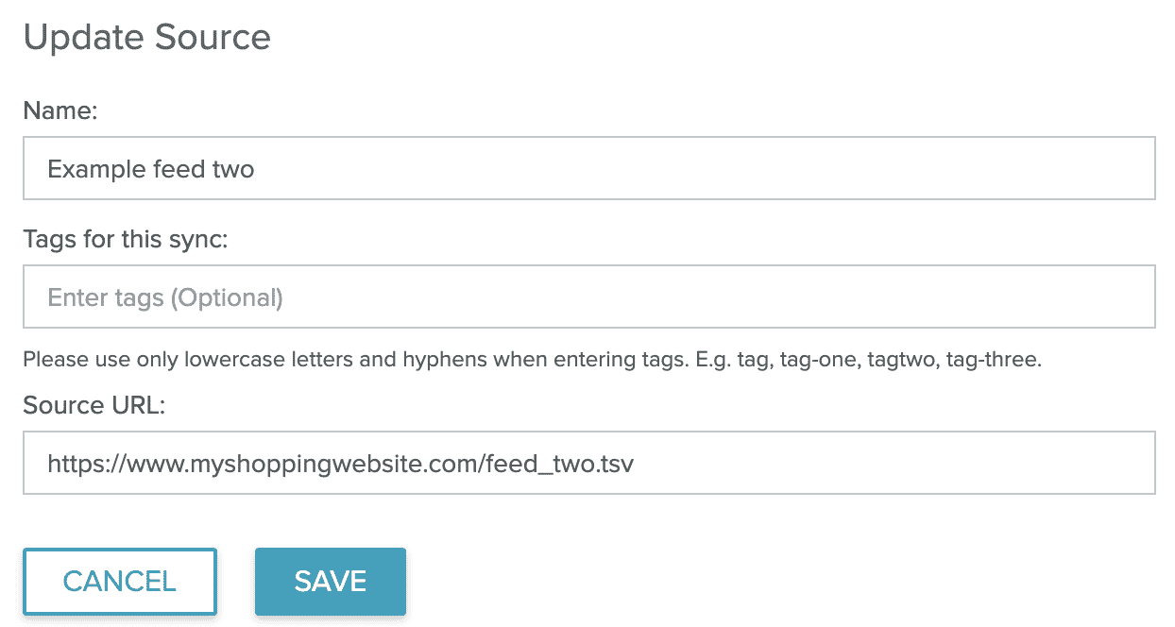Click the Tags for this sync field

pos(588,297)
